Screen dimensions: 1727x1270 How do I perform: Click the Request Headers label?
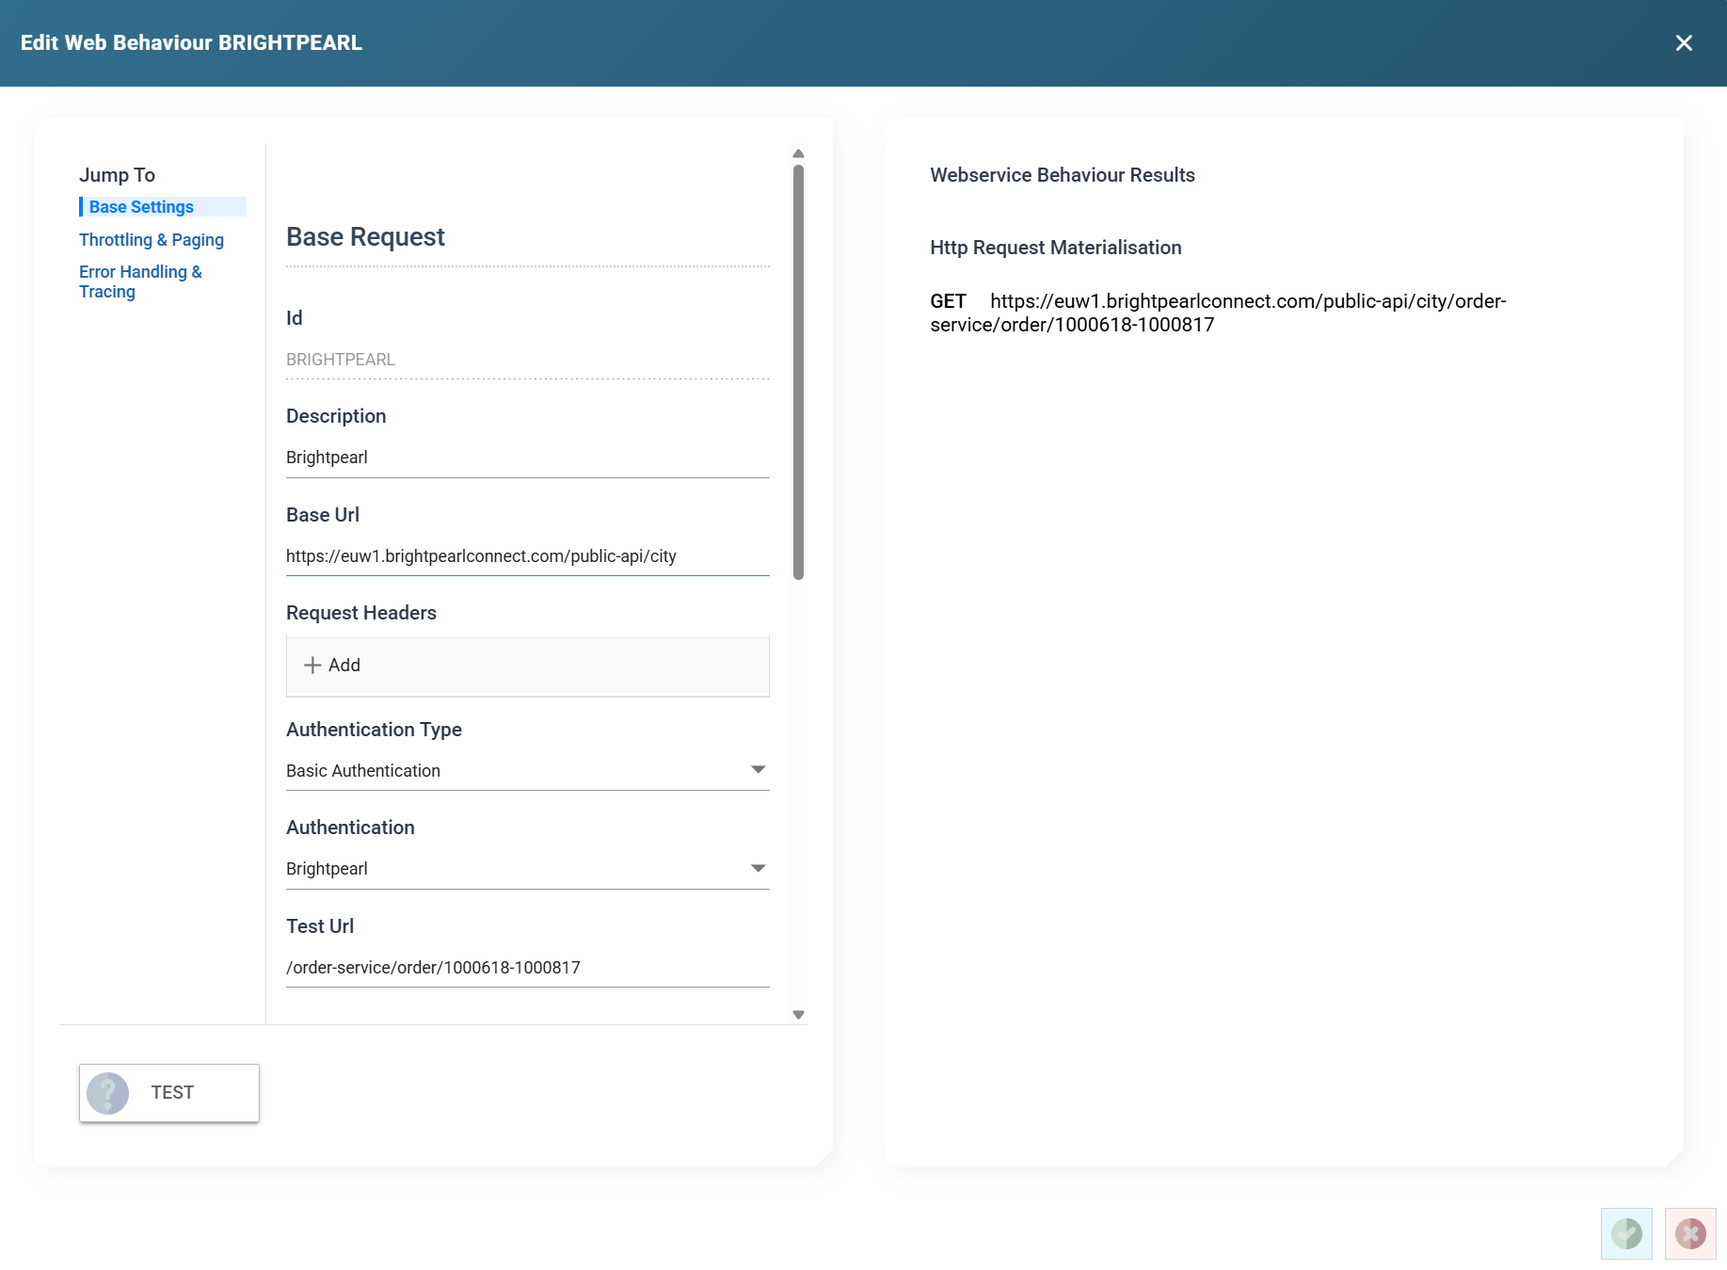click(x=361, y=613)
